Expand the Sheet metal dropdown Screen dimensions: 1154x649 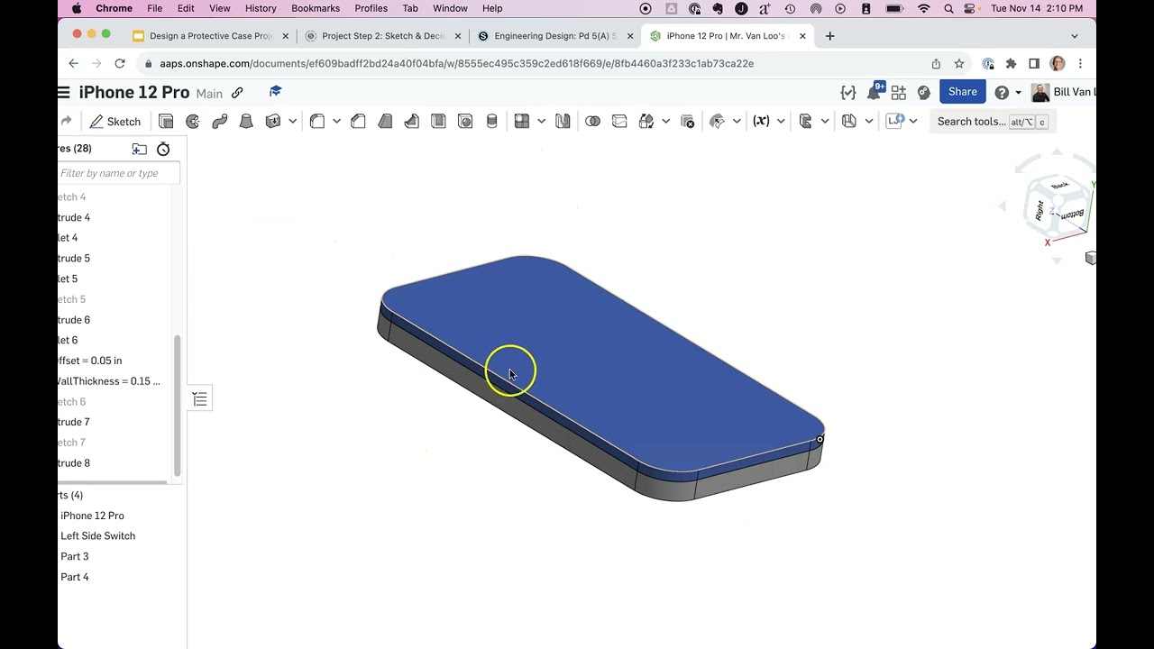(868, 121)
